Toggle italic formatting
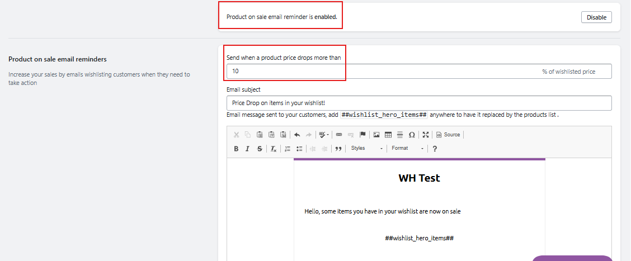This screenshot has height=261, width=631. [248, 149]
